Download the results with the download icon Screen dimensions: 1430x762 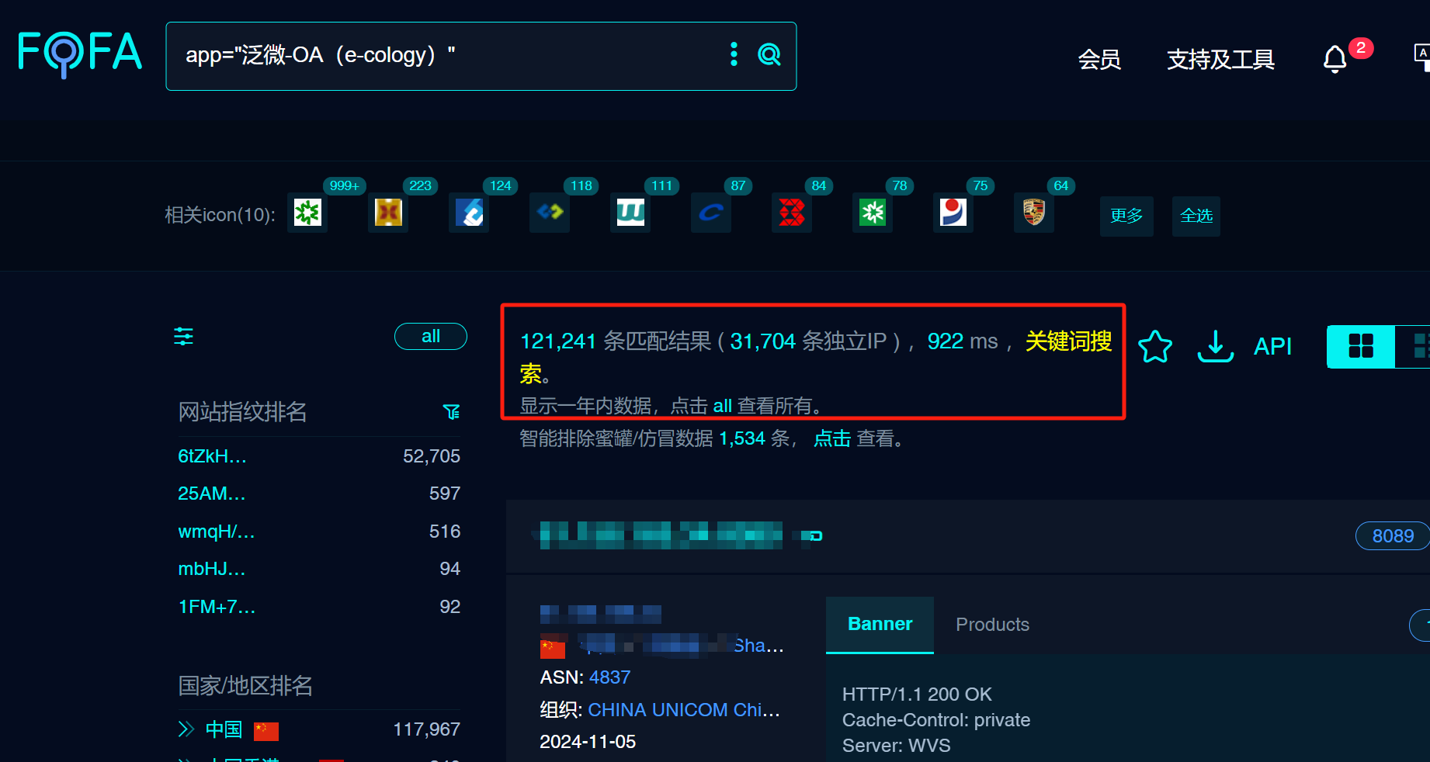click(x=1216, y=346)
